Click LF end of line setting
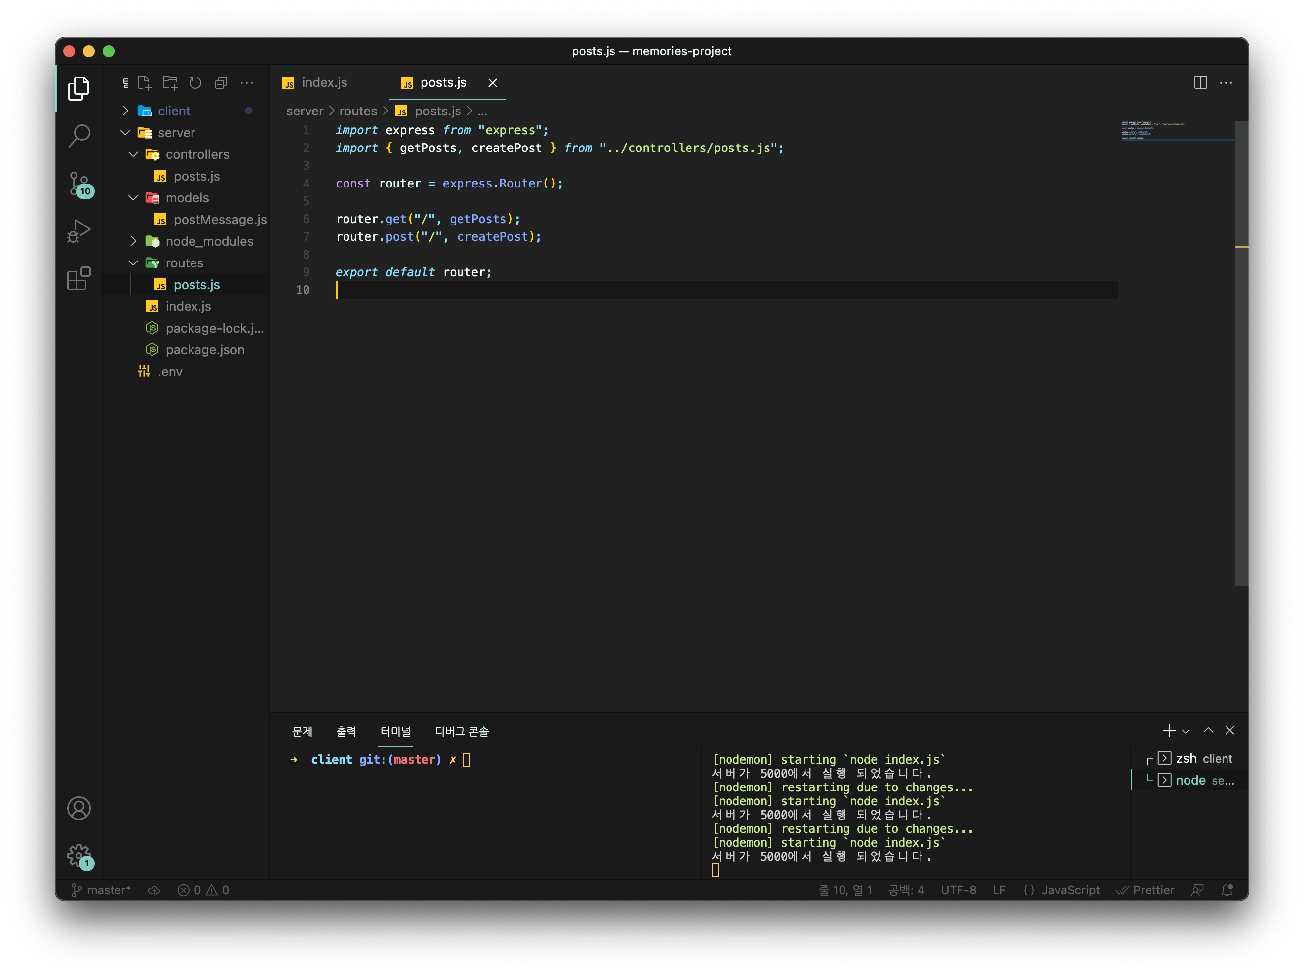Viewport: 1304px width, 974px height. pyautogui.click(x=998, y=890)
